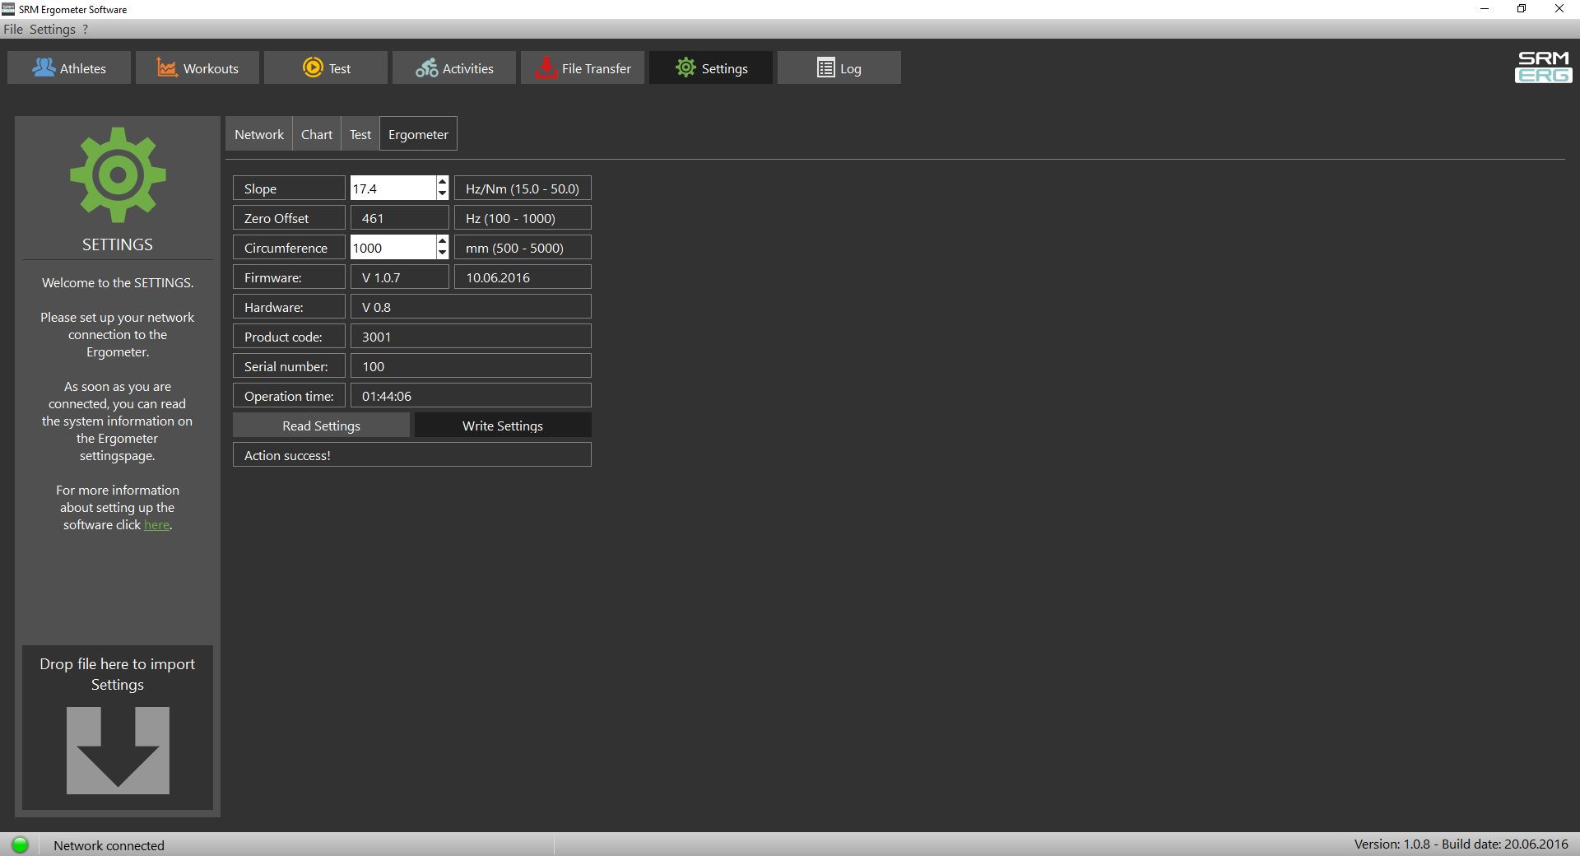Click the File Transfer download icon
1580x856 pixels.
point(546,67)
